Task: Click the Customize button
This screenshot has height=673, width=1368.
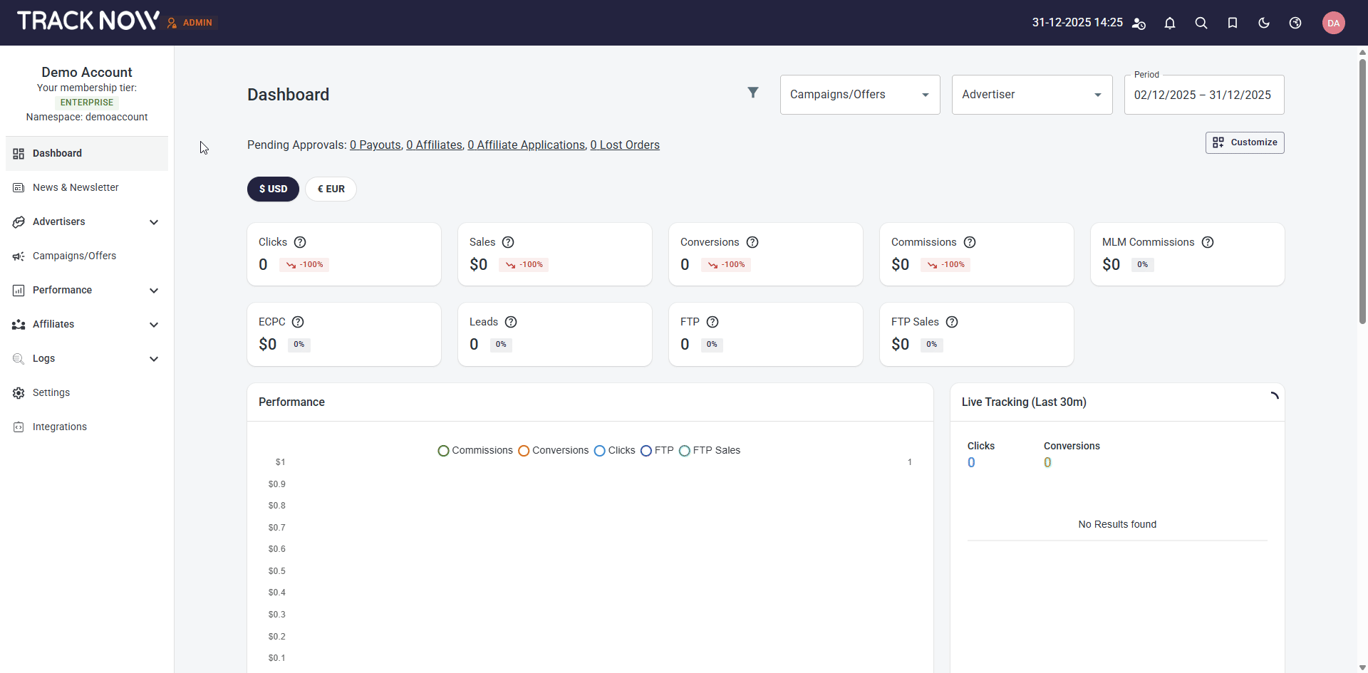Action: coord(1244,142)
